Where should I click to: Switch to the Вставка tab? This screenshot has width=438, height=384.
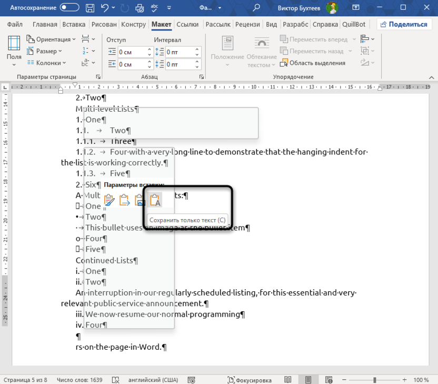click(x=74, y=25)
